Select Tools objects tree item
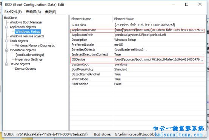 (19, 41)
